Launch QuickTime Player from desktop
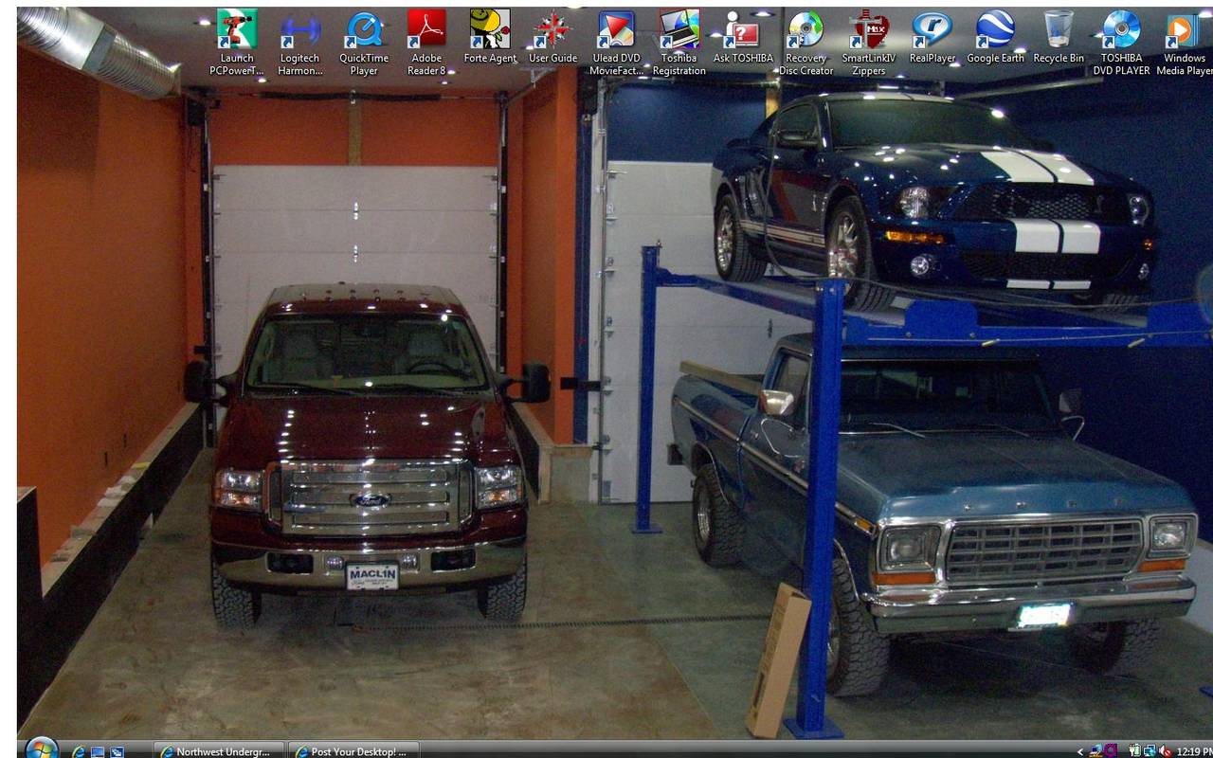This screenshot has width=1213, height=758. coord(364,43)
